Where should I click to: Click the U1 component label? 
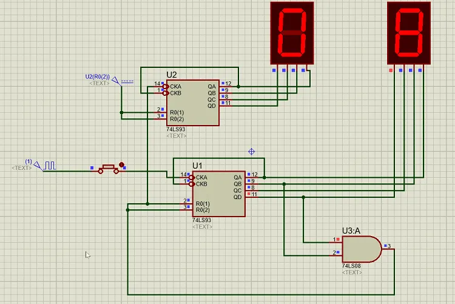coord(197,166)
